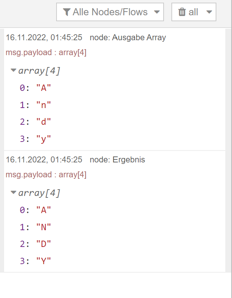Click element 3: "Y" in Ergebnis array
The height and width of the screenshot is (298, 232).
pyautogui.click(x=35, y=261)
